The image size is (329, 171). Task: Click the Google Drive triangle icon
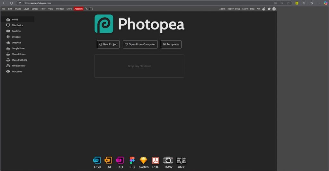(x=8, y=48)
